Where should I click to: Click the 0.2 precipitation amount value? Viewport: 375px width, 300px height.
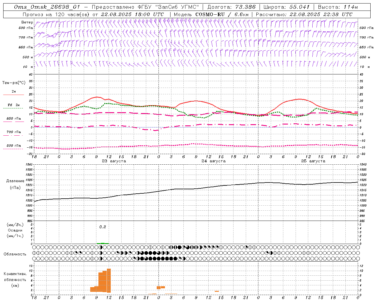coord(103,227)
